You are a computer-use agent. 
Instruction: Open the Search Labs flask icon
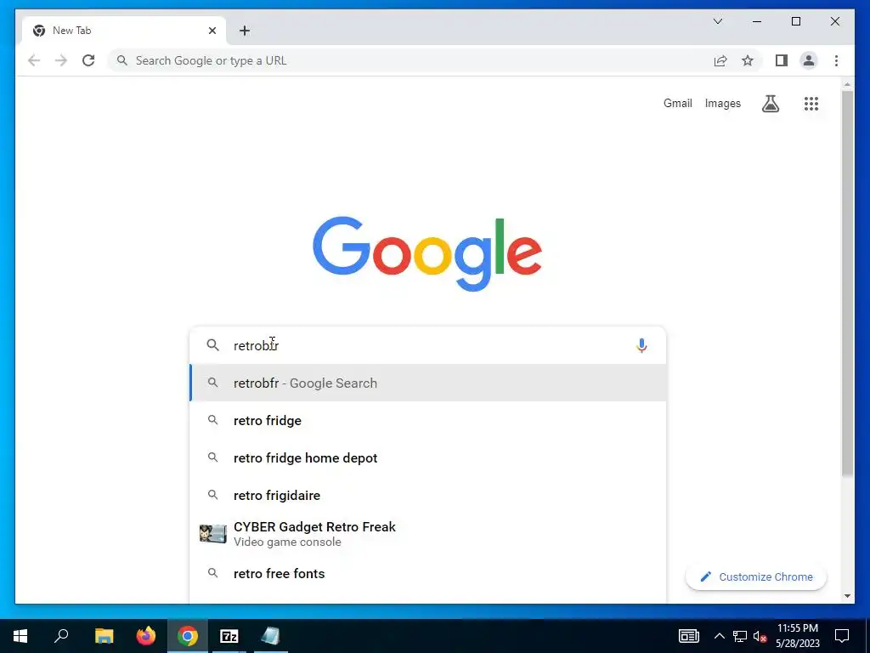[x=770, y=103]
